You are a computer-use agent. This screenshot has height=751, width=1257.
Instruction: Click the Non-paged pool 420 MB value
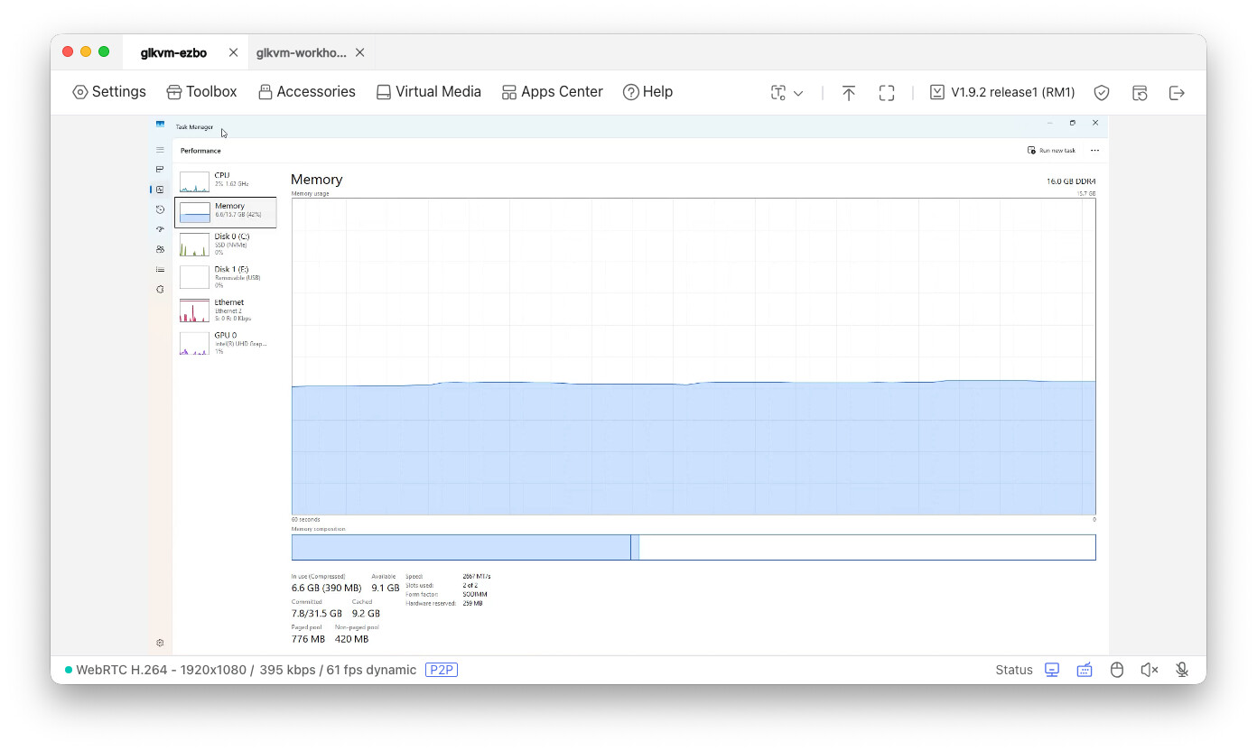351,639
